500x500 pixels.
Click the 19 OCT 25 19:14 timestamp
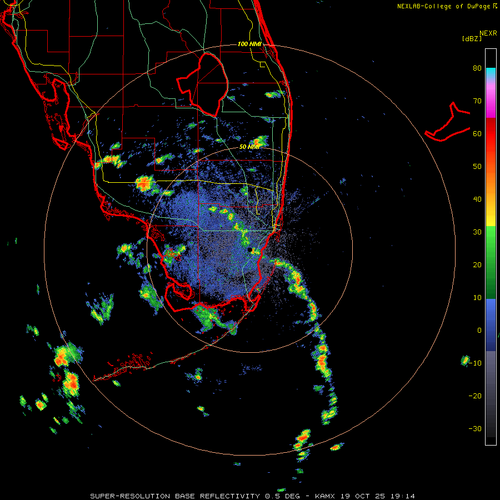[378, 496]
